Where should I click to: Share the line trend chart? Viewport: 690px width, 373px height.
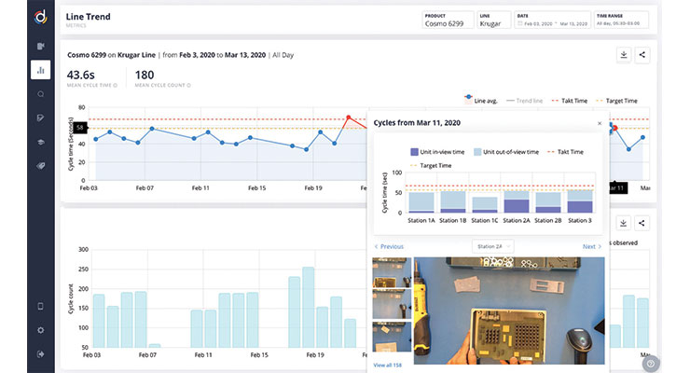coord(642,55)
